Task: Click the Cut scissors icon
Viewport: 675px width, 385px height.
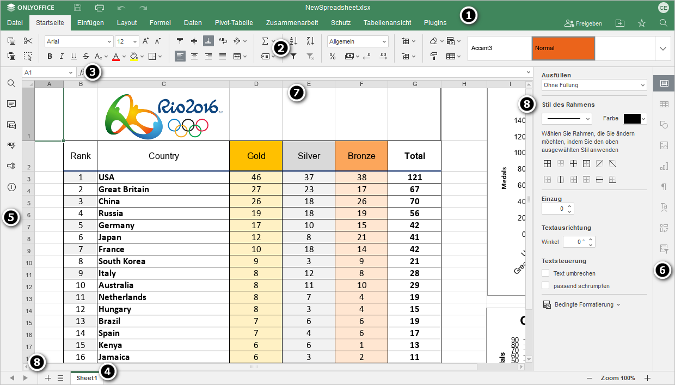Action: (28, 41)
